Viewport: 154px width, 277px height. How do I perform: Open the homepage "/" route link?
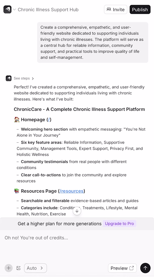tap(49, 120)
